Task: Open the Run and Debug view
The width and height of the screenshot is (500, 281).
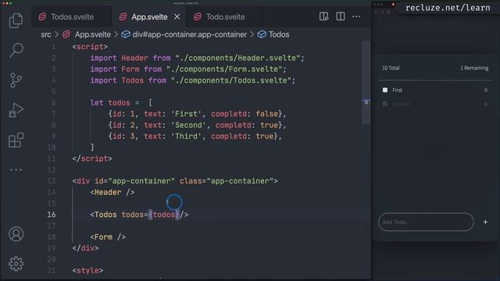Action: 16,110
